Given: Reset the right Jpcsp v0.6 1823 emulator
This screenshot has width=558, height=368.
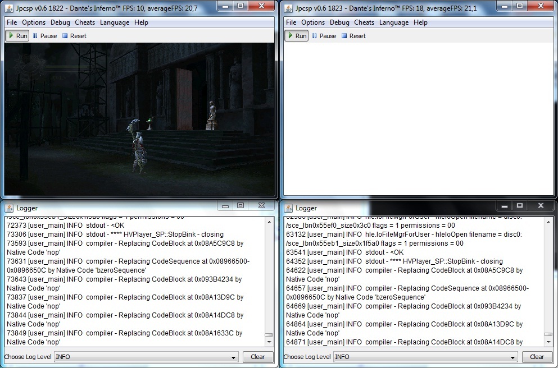Looking at the screenshot, I should tap(353, 36).
